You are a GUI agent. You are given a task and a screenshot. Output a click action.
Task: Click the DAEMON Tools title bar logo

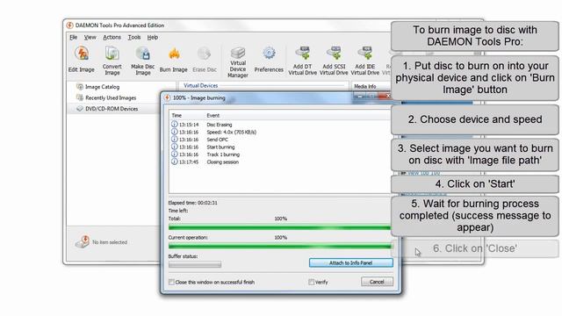pyautogui.click(x=70, y=25)
